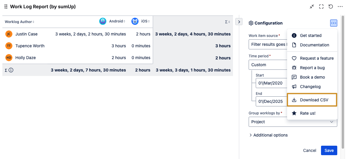Sort by Worklog Author column
Screen dimensions: 347x159
(x=19, y=22)
